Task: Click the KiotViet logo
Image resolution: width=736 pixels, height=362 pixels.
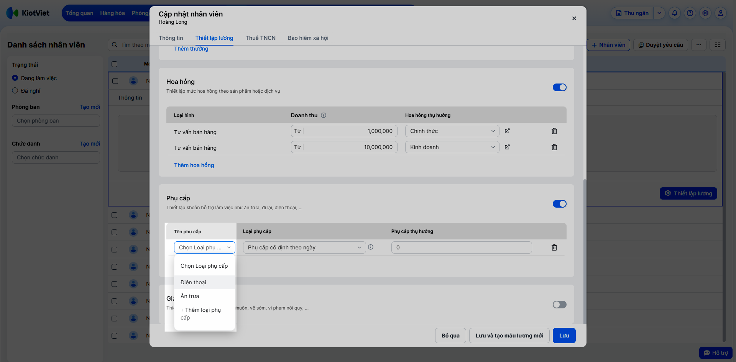Action: point(28,13)
